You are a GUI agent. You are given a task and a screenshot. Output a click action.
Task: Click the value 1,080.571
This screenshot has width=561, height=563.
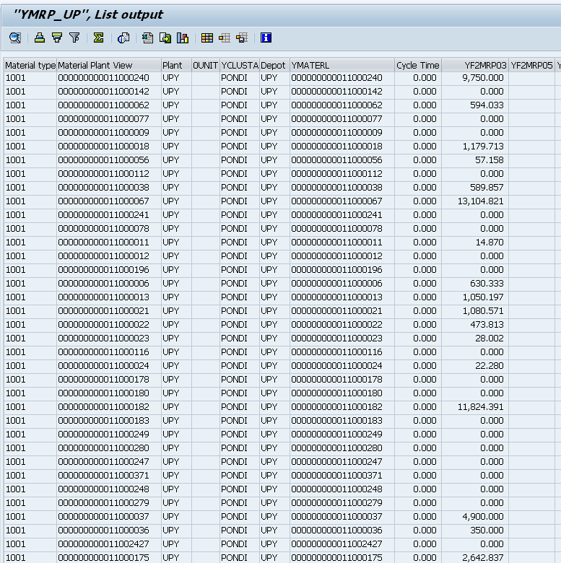tap(483, 311)
